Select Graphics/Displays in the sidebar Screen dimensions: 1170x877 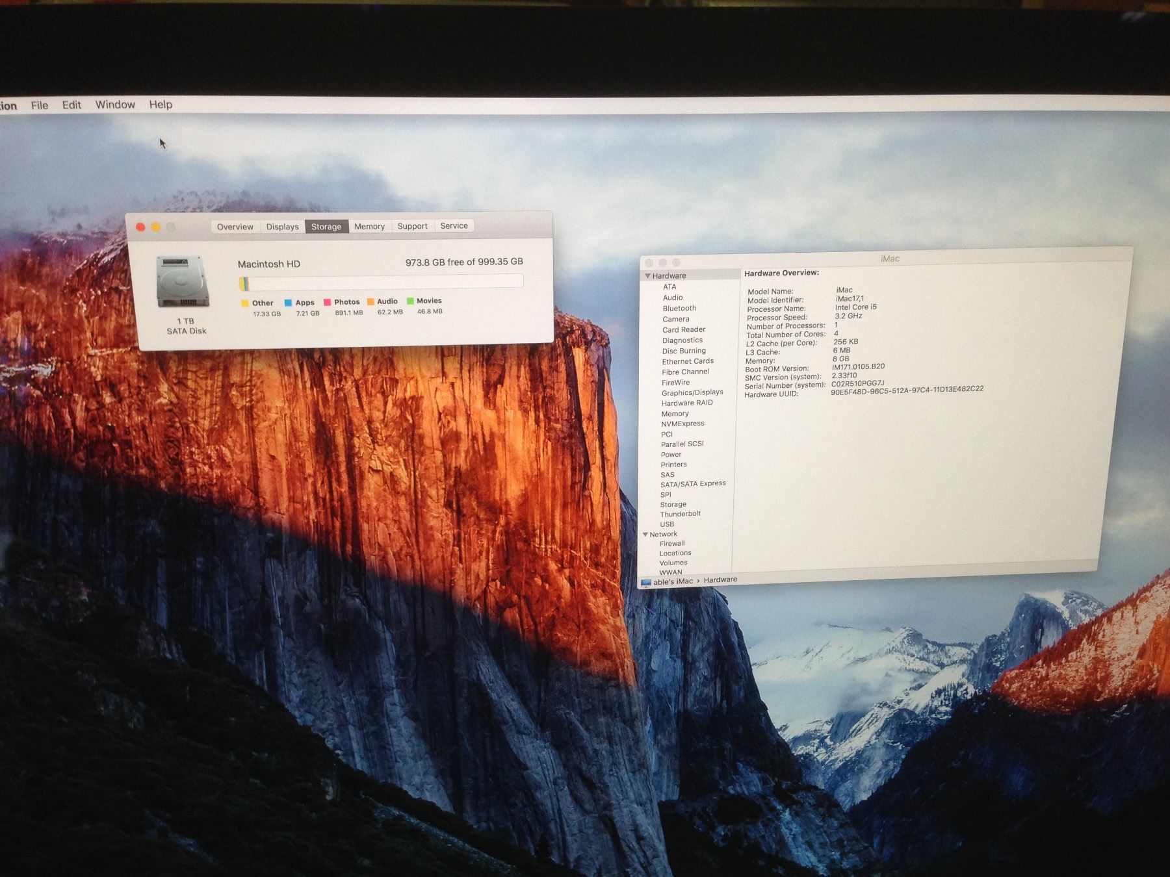pyautogui.click(x=692, y=392)
